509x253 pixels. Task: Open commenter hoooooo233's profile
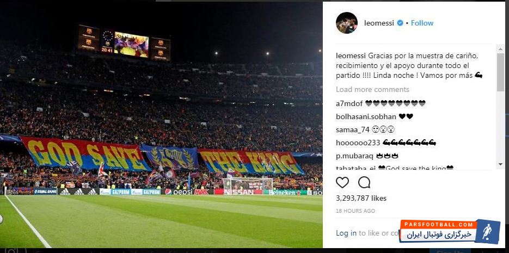pos(358,143)
